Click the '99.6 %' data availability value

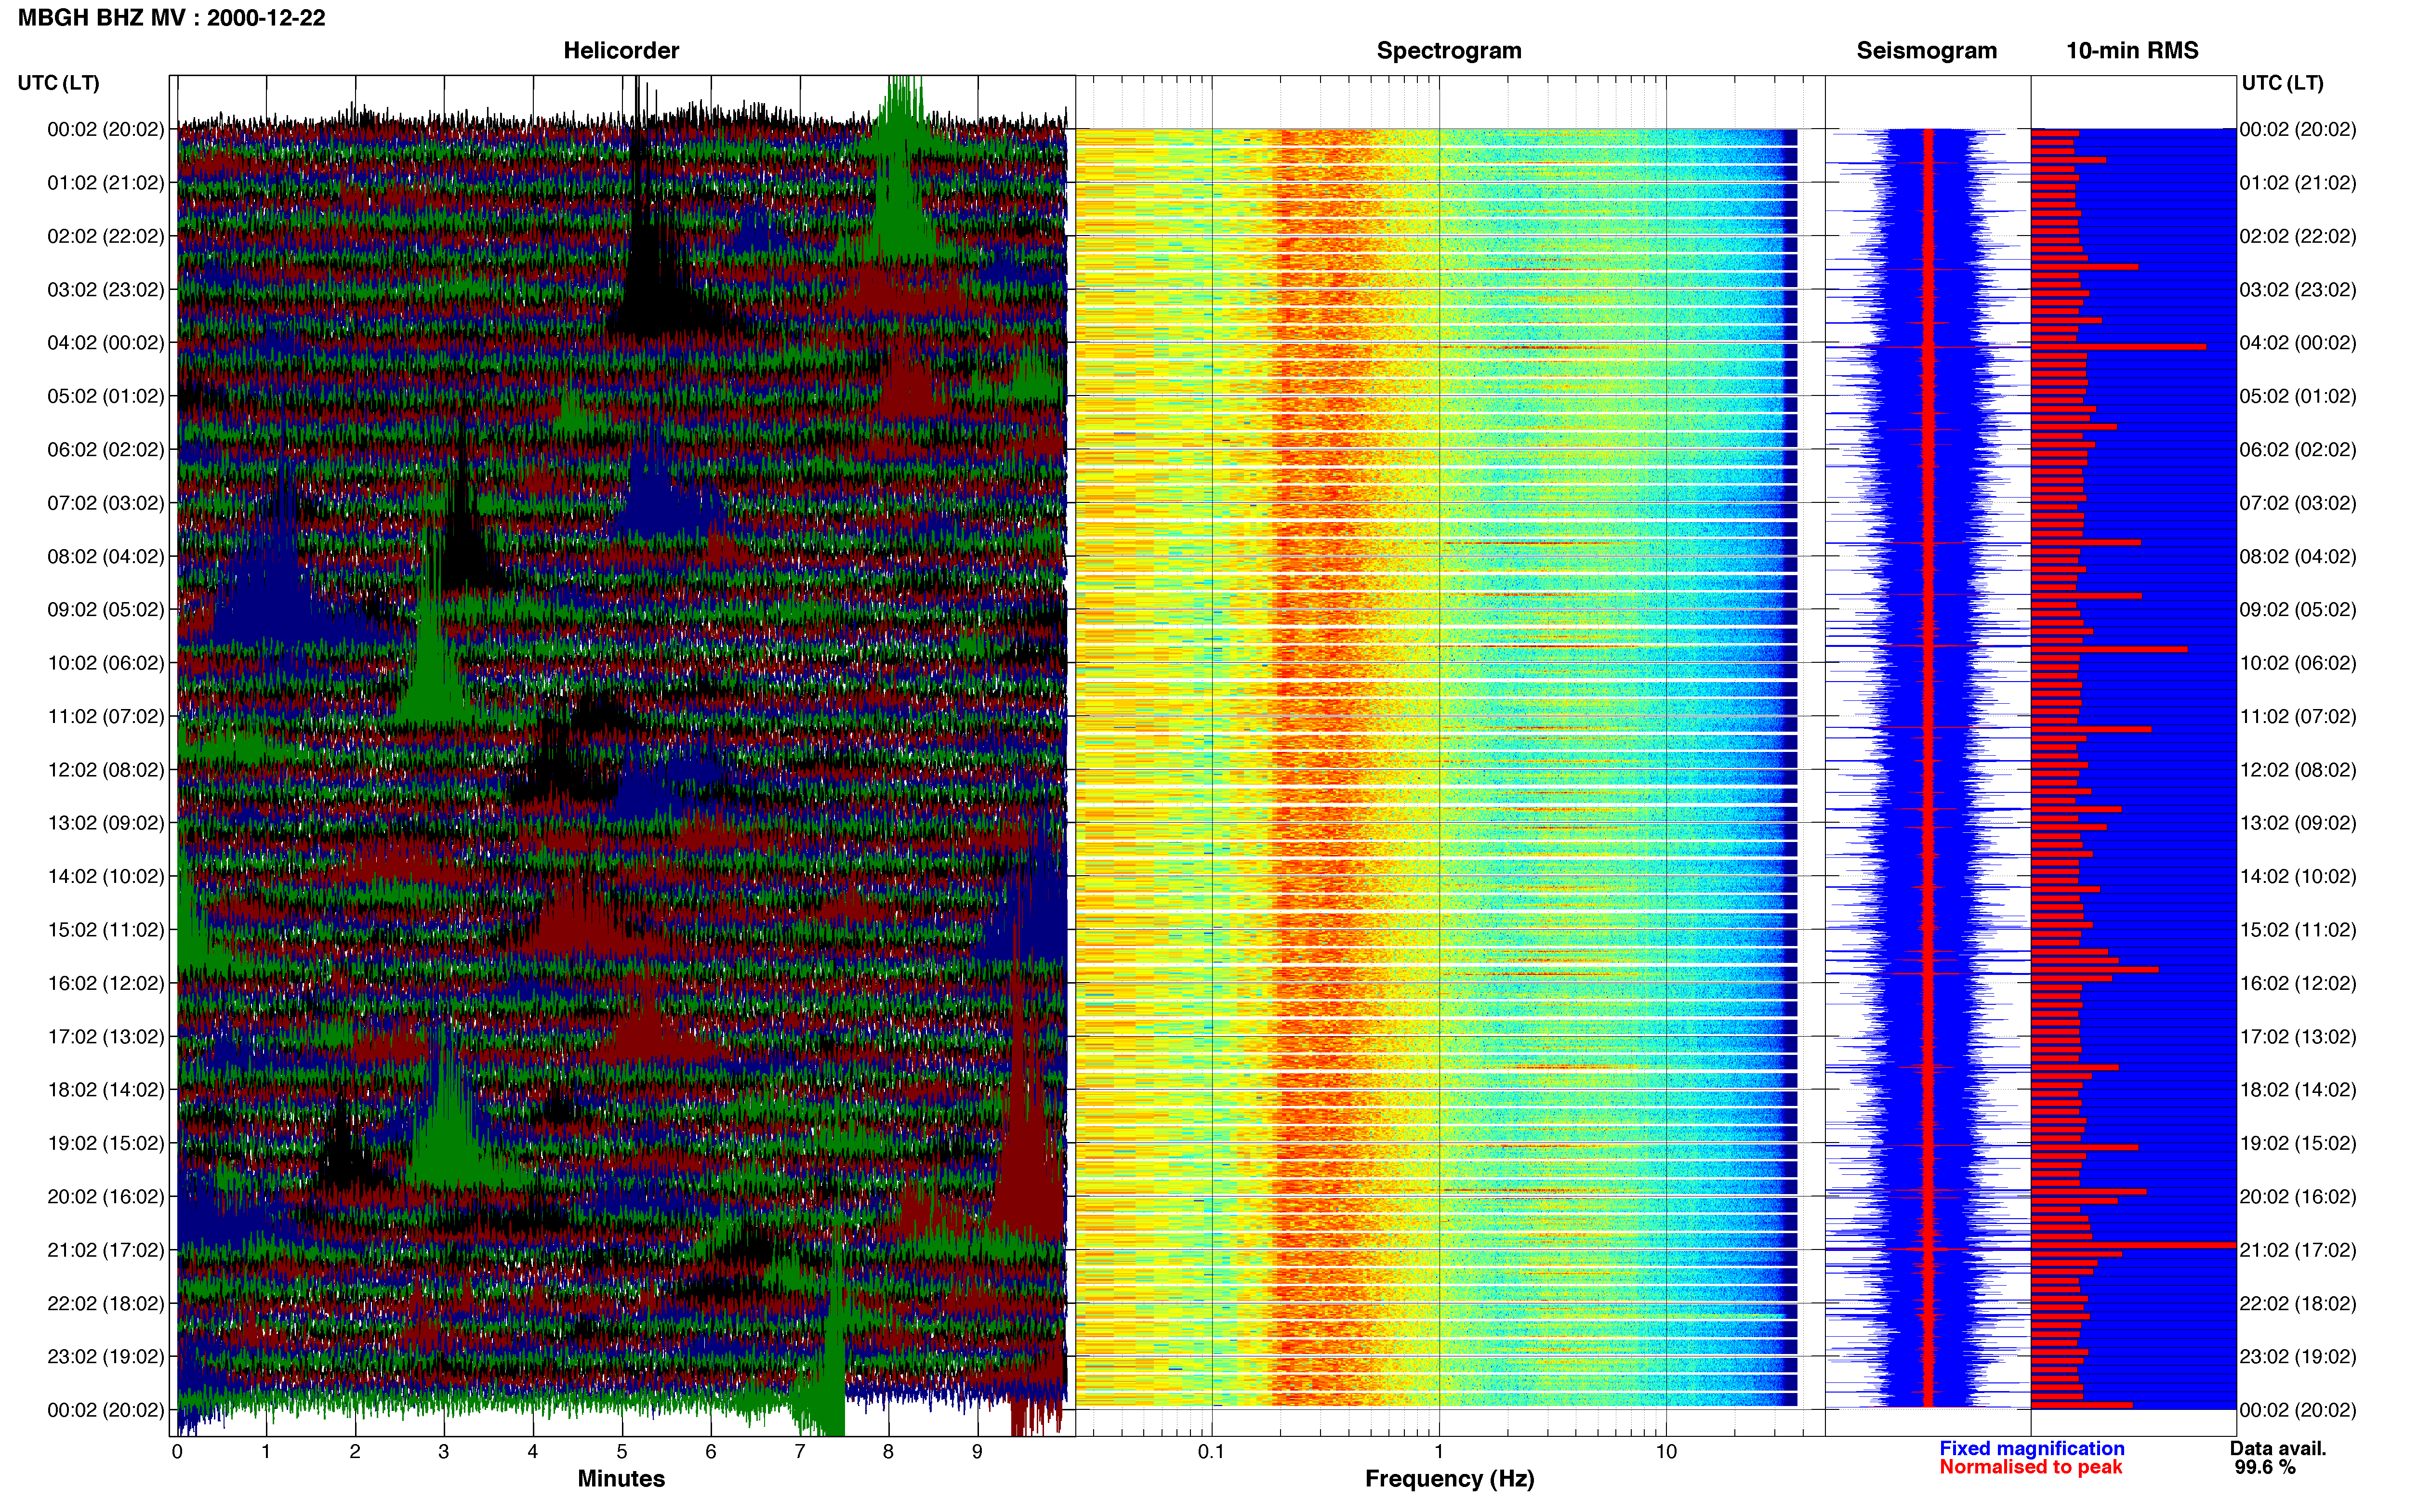coord(2265,1467)
